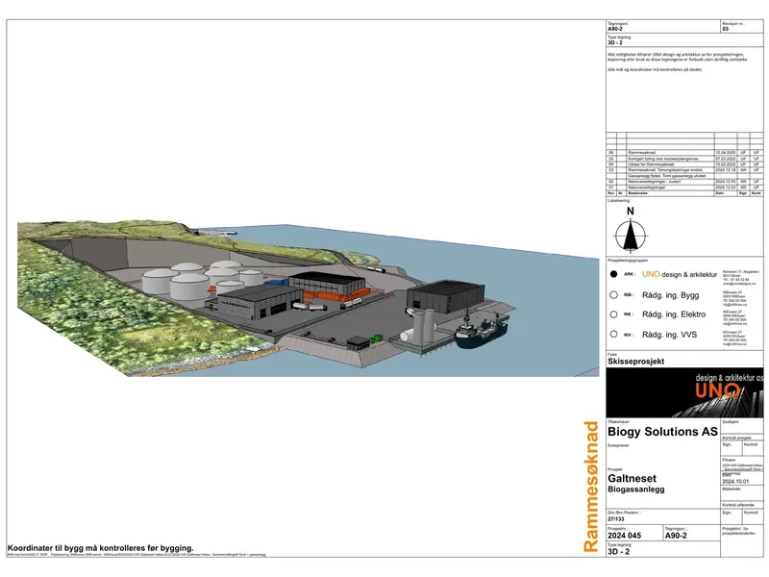This screenshot has width=769, height=577.
Task: Click 'Koordinater til bygg må kontrolleres før bygging.'
Action: pos(101,548)
